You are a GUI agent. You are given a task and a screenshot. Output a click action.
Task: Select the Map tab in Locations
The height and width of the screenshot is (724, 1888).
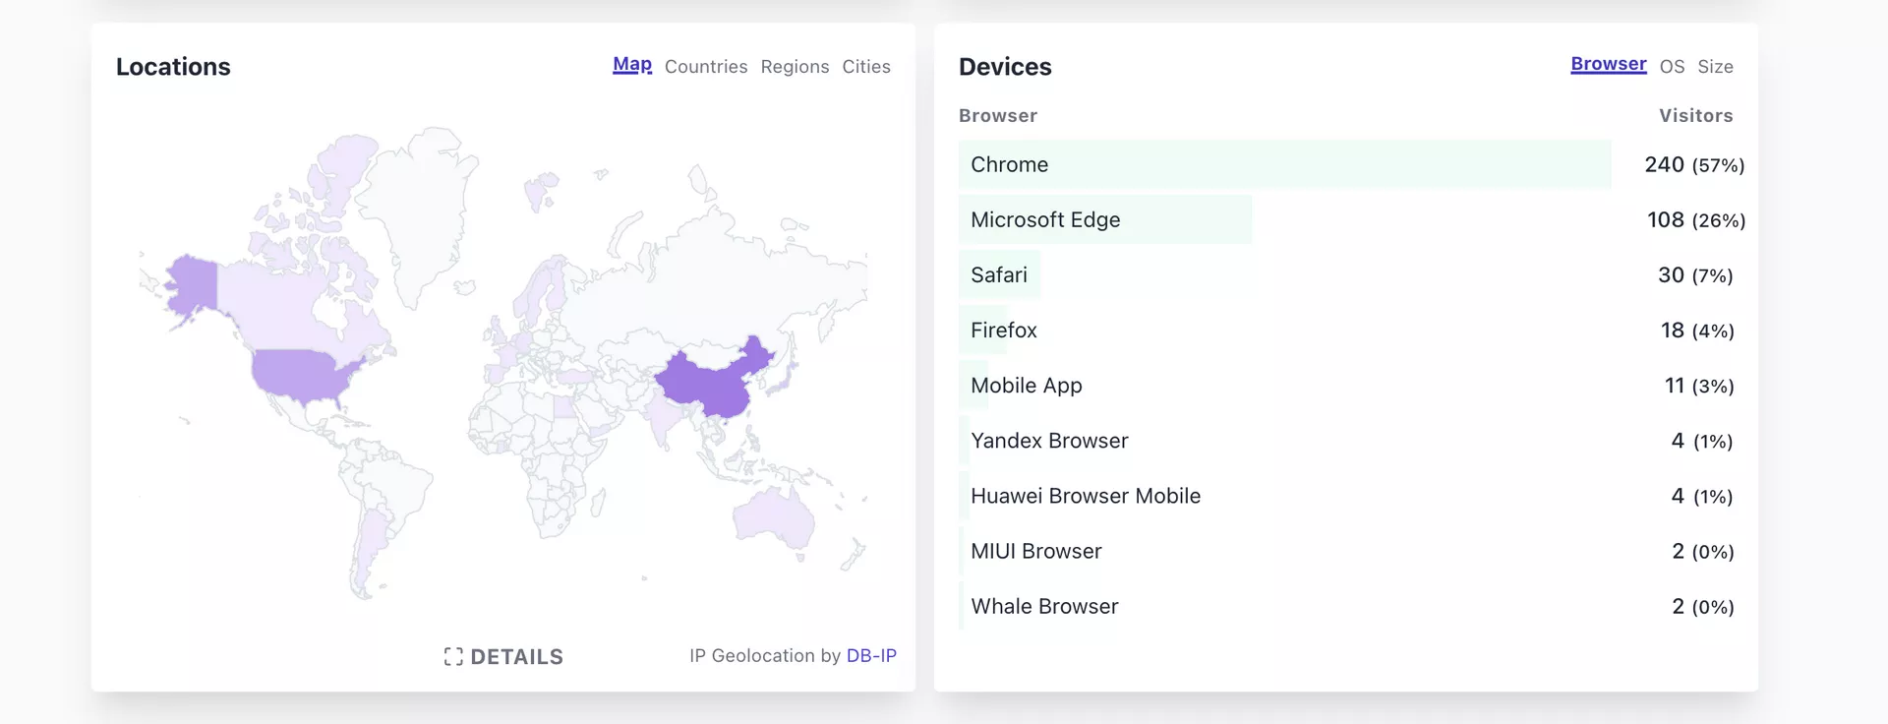(632, 65)
